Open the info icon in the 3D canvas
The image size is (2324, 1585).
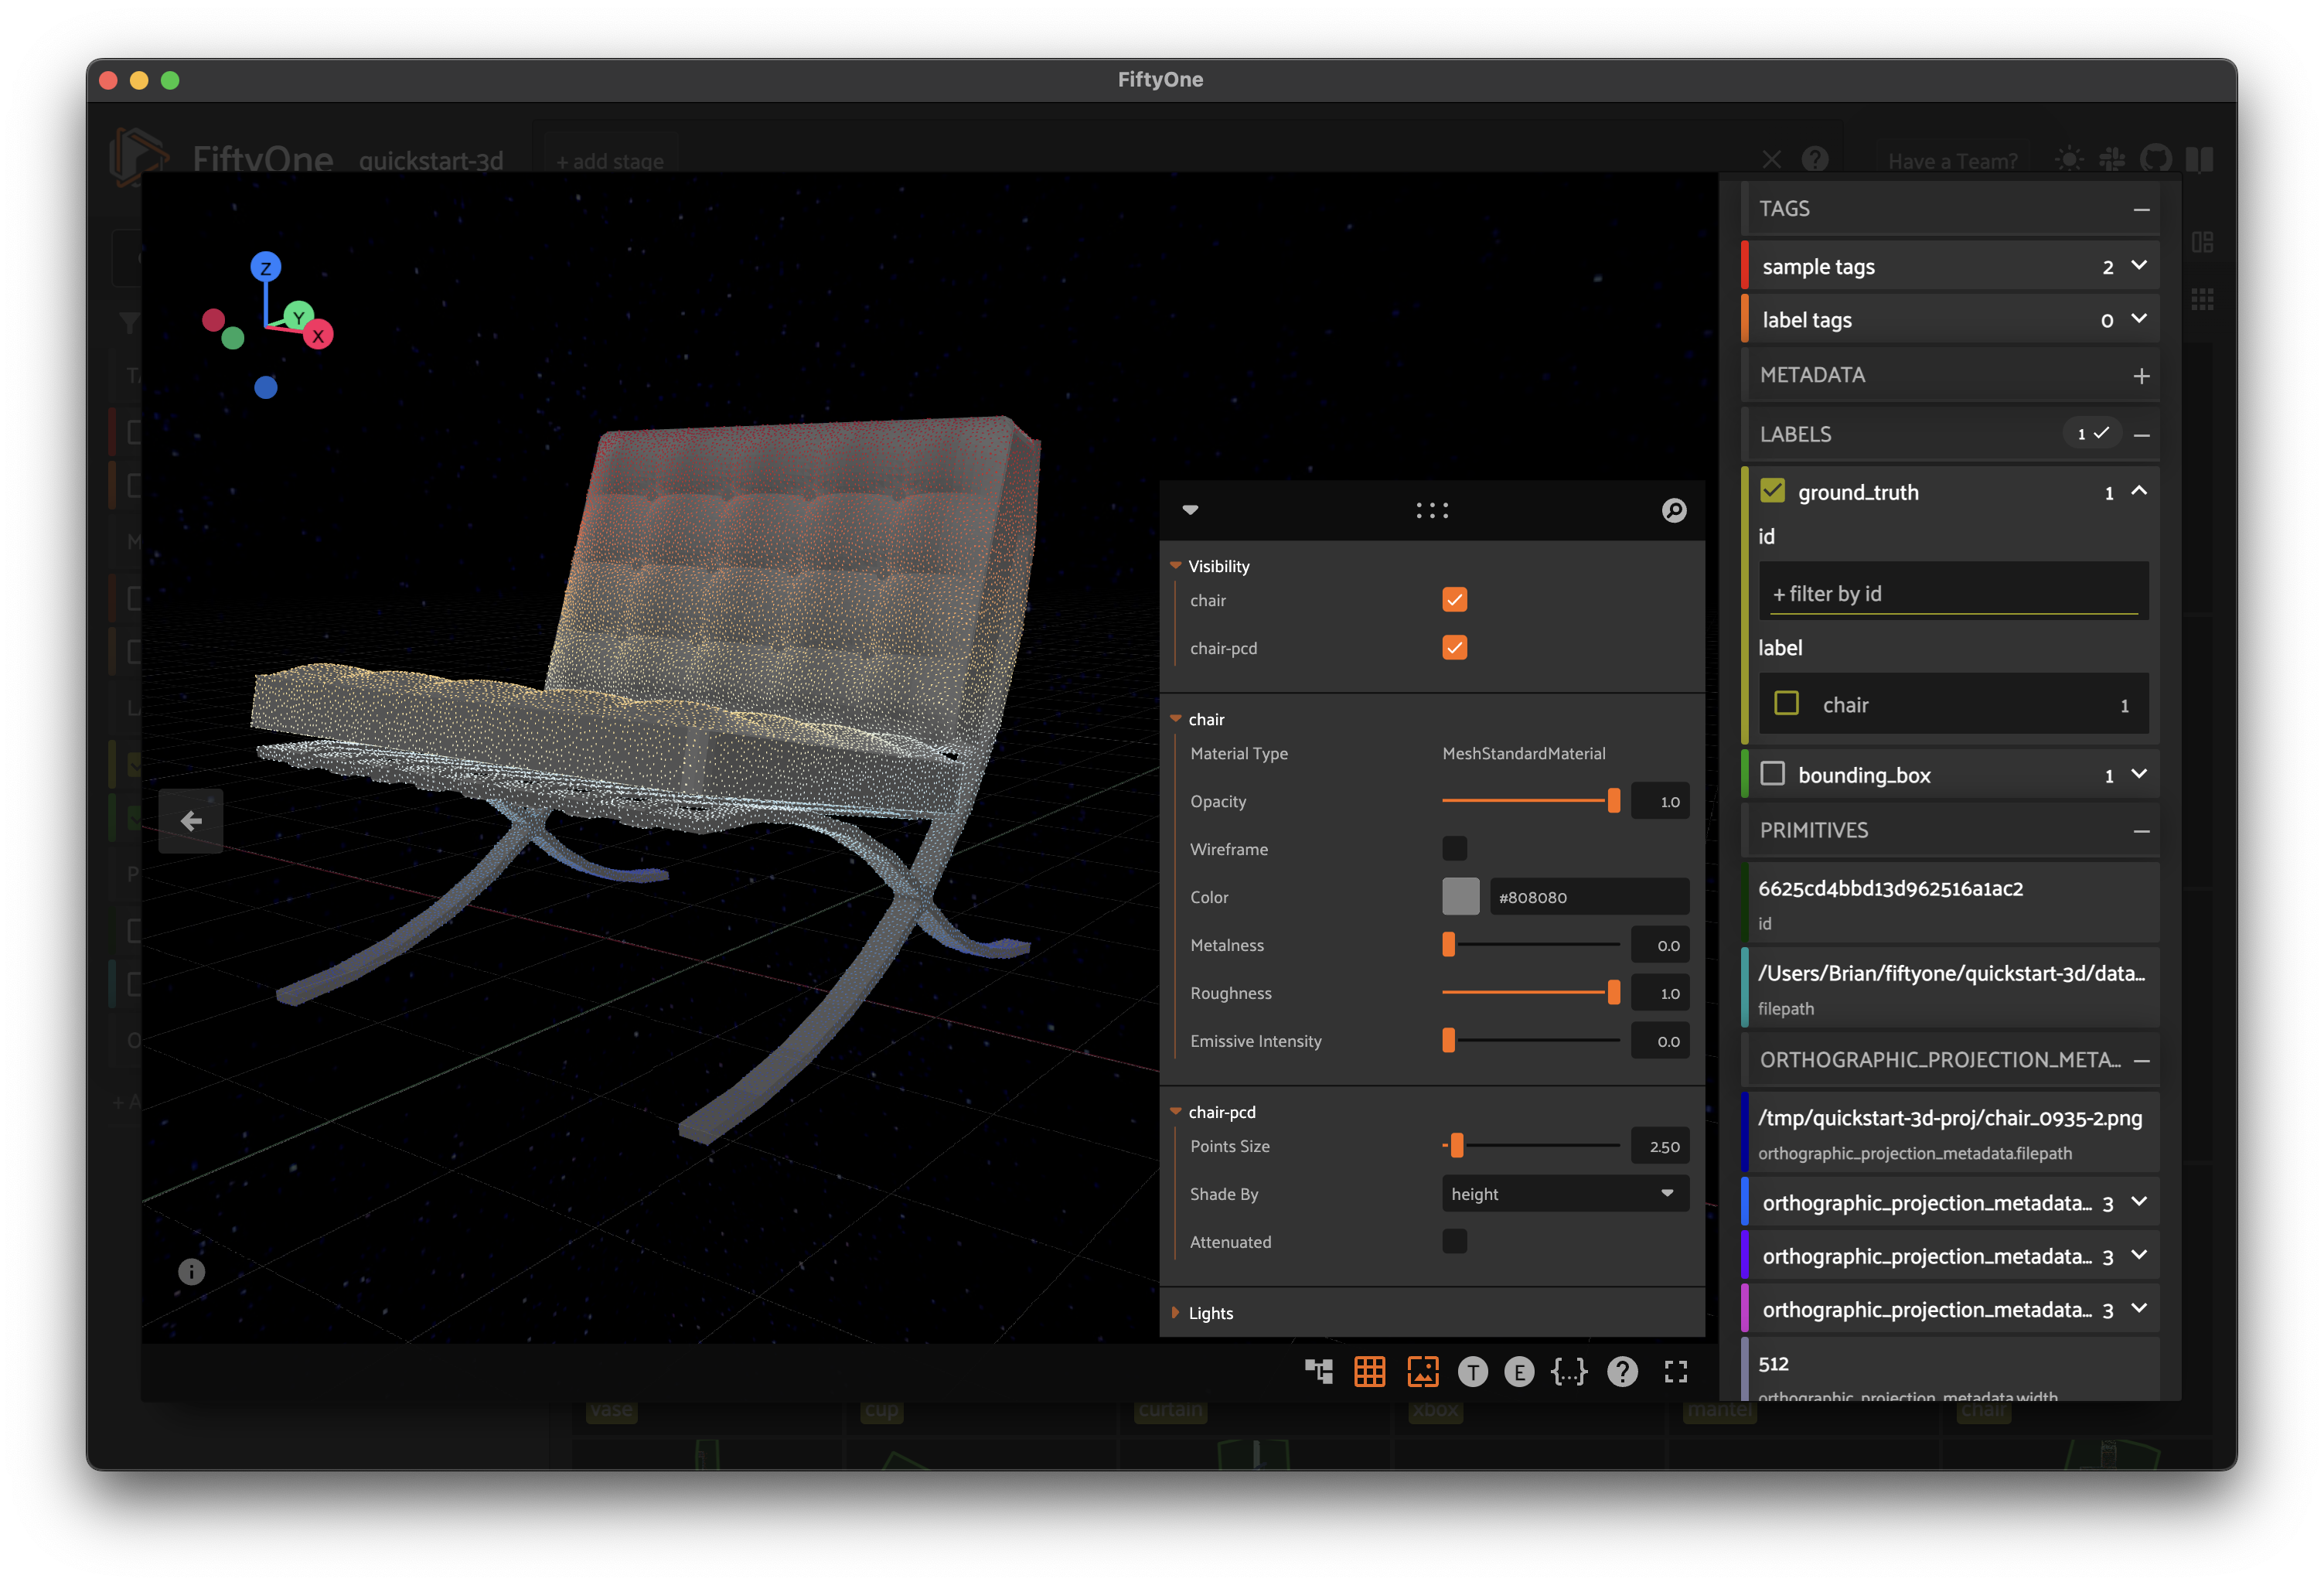click(191, 1272)
